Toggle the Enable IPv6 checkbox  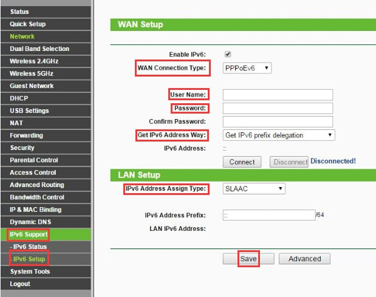click(228, 54)
